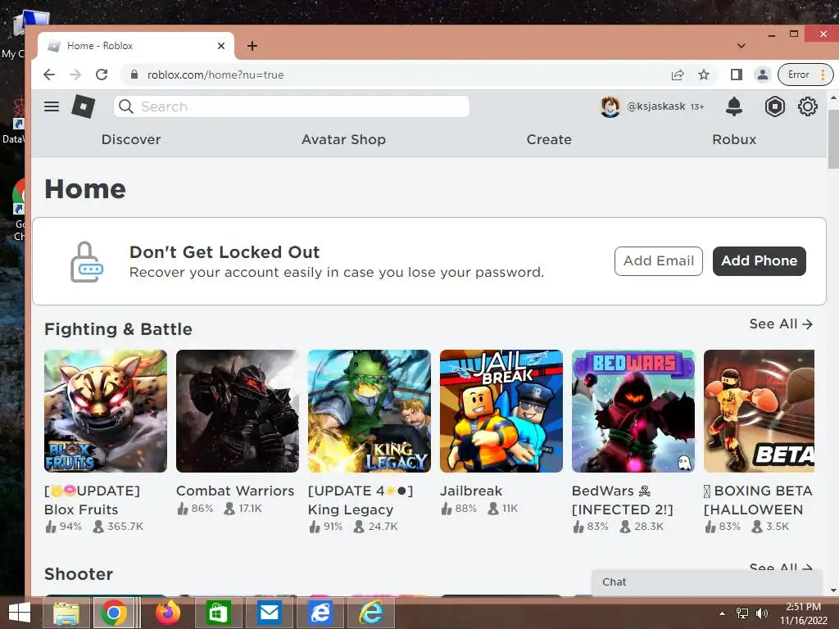839x629 pixels.
Task: Toggle the browser side panel icon
Action: pos(737,75)
